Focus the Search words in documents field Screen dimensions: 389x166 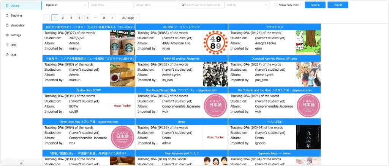point(202,5)
